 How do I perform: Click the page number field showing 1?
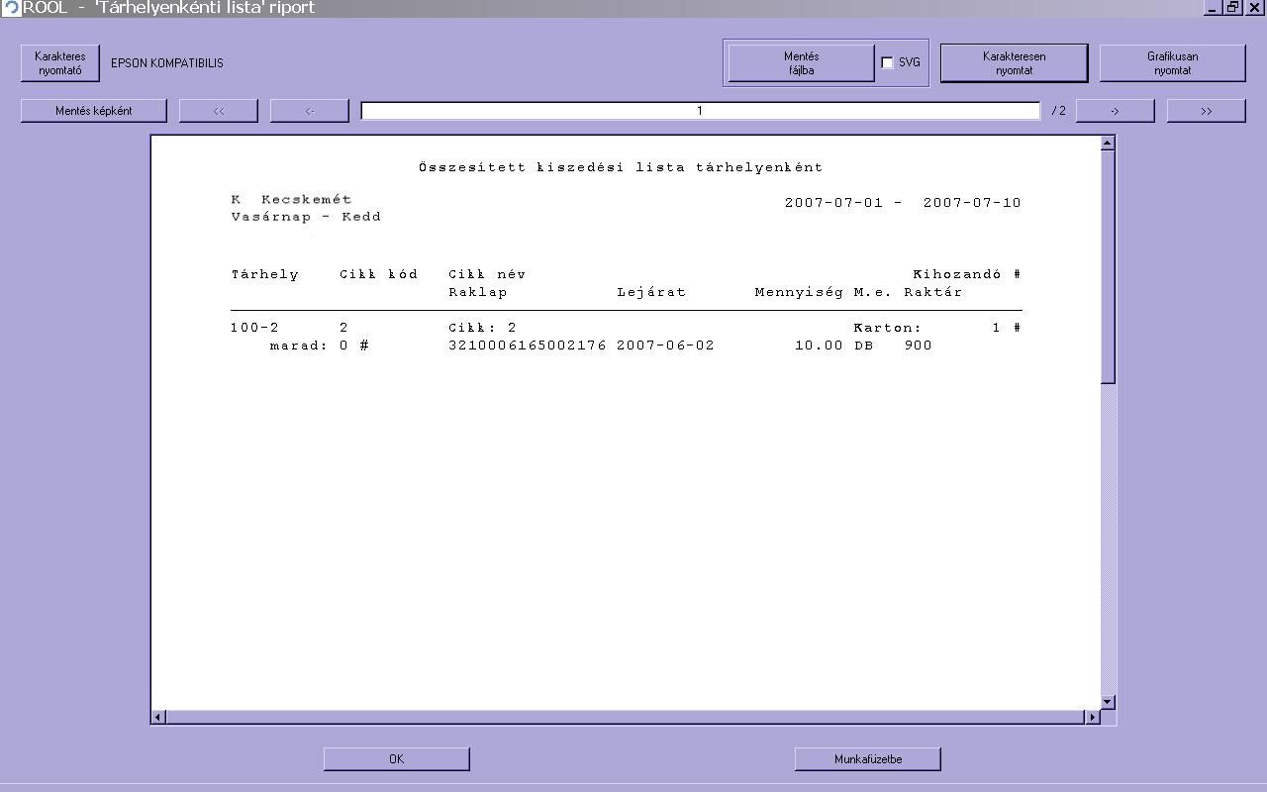pos(700,111)
